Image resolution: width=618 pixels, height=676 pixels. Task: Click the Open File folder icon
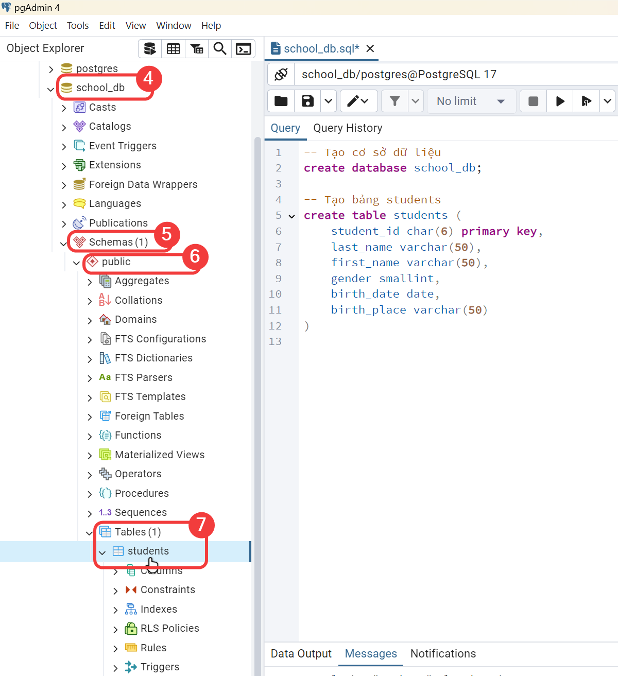tap(281, 101)
